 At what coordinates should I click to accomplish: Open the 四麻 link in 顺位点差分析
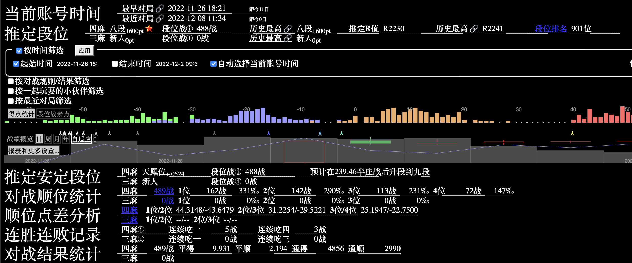tap(130, 210)
